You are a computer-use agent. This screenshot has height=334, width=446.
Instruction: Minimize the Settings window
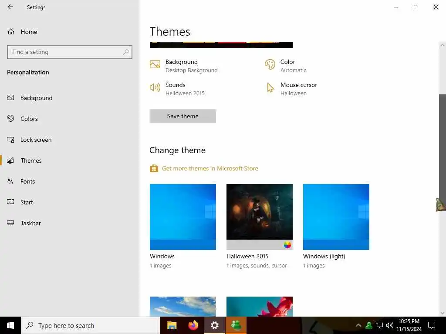click(395, 7)
